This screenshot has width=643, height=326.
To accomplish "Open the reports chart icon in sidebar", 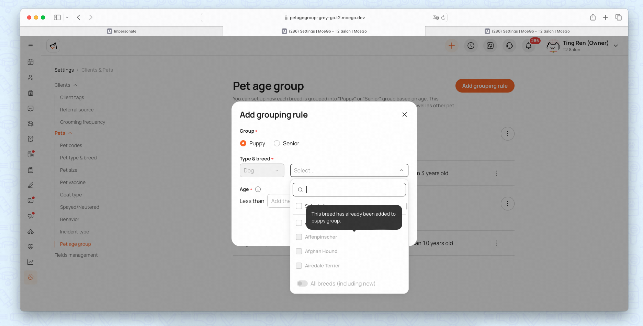I will click(31, 262).
